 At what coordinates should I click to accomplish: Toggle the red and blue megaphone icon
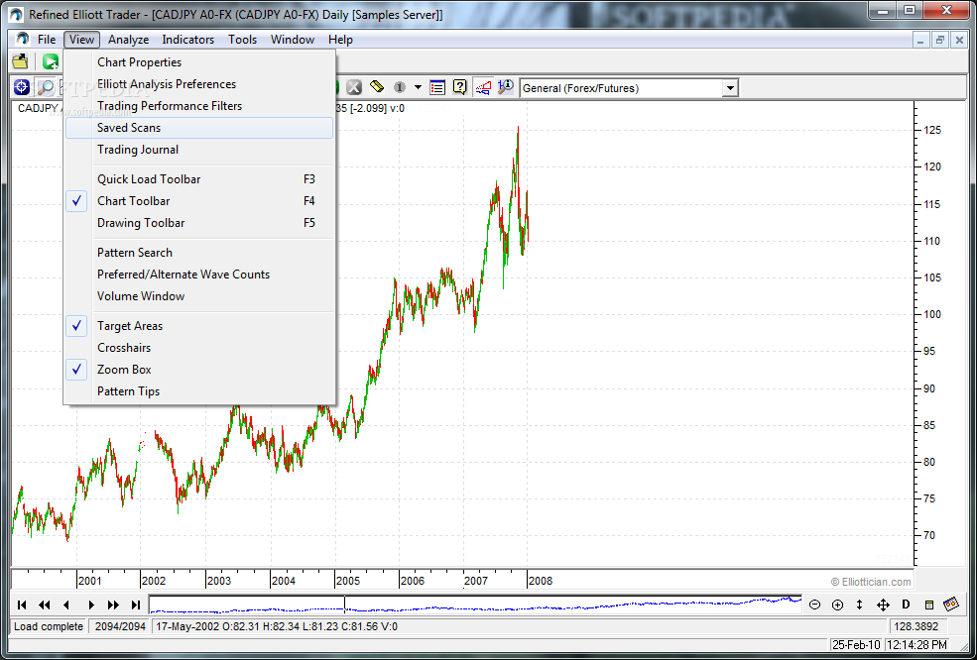[x=483, y=87]
